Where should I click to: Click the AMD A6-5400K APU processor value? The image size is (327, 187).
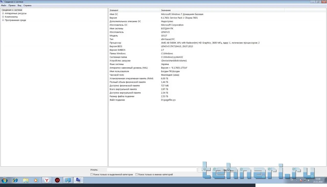point(210,43)
